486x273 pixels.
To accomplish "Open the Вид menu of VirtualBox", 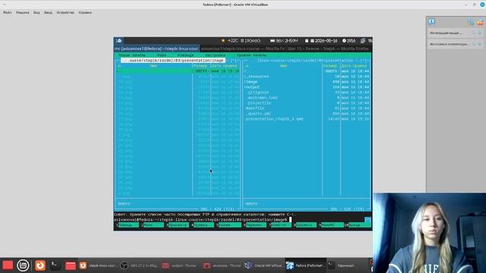I will tap(36, 13).
